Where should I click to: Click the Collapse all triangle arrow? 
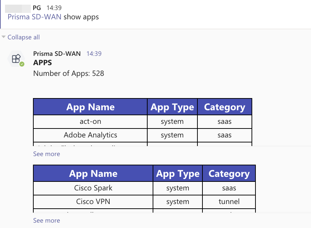[4, 37]
